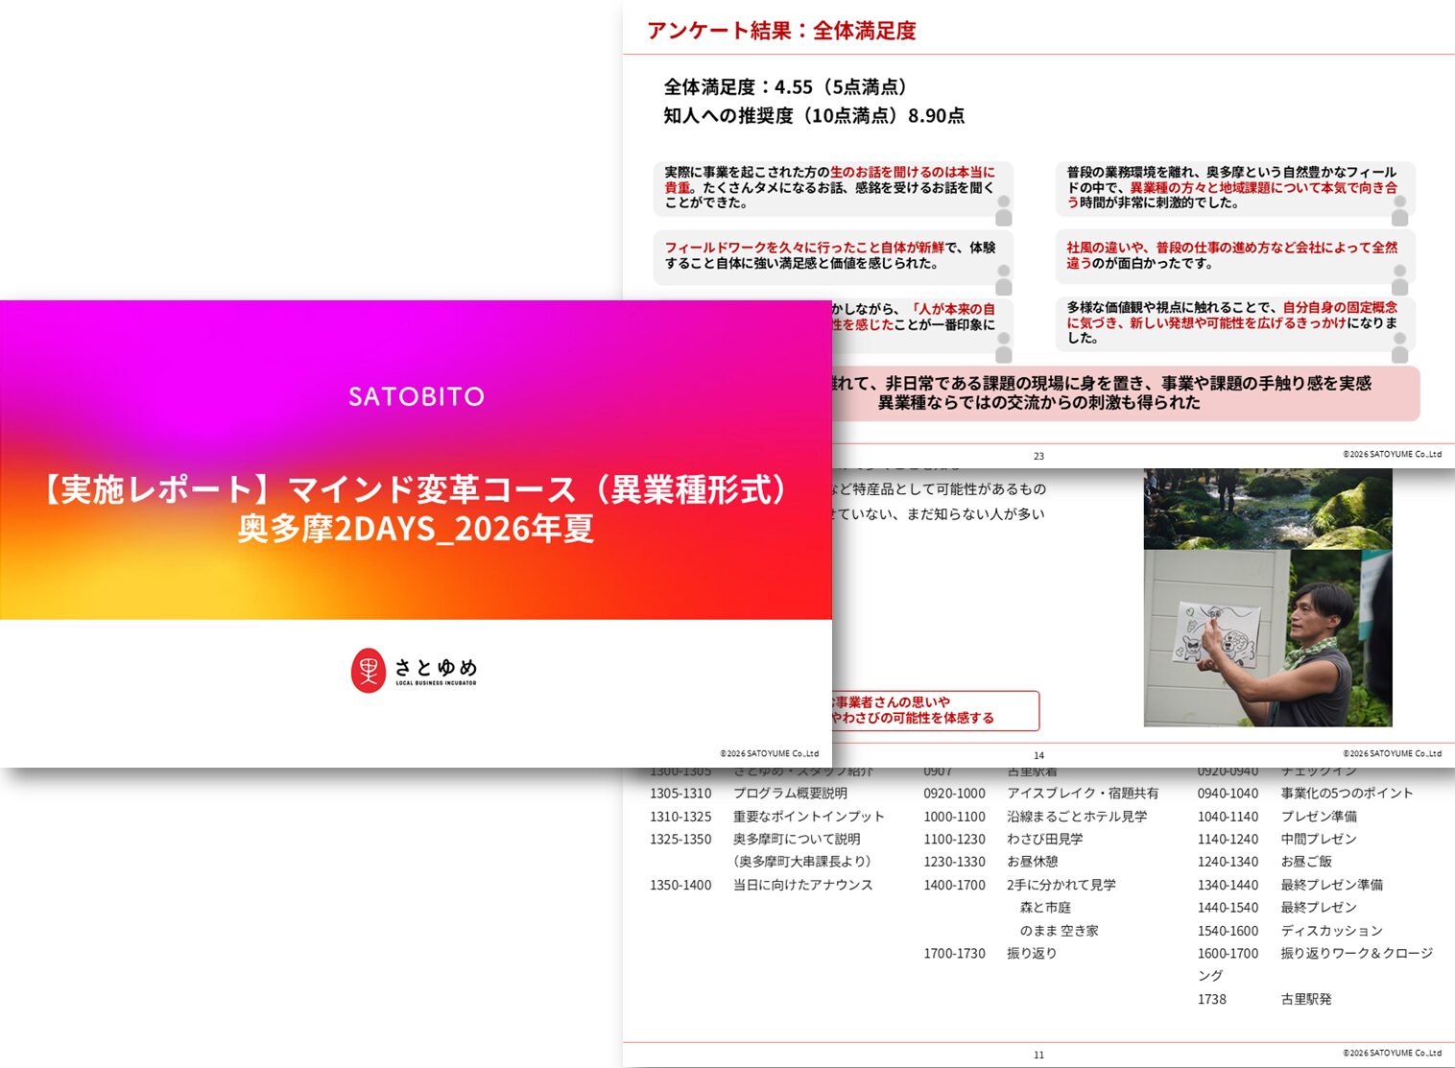This screenshot has width=1455, height=1068.
Task: Click schedule row 1340-1440 最終プレゼン準備
Action: tap(1290, 885)
